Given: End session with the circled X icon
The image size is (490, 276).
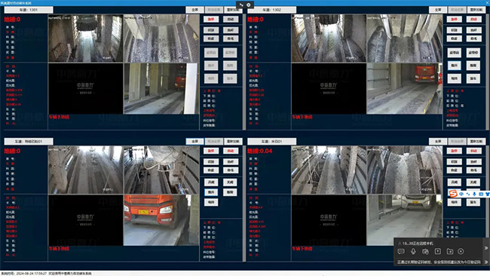Looking at the screenshot, I should pyautogui.click(x=461, y=251).
